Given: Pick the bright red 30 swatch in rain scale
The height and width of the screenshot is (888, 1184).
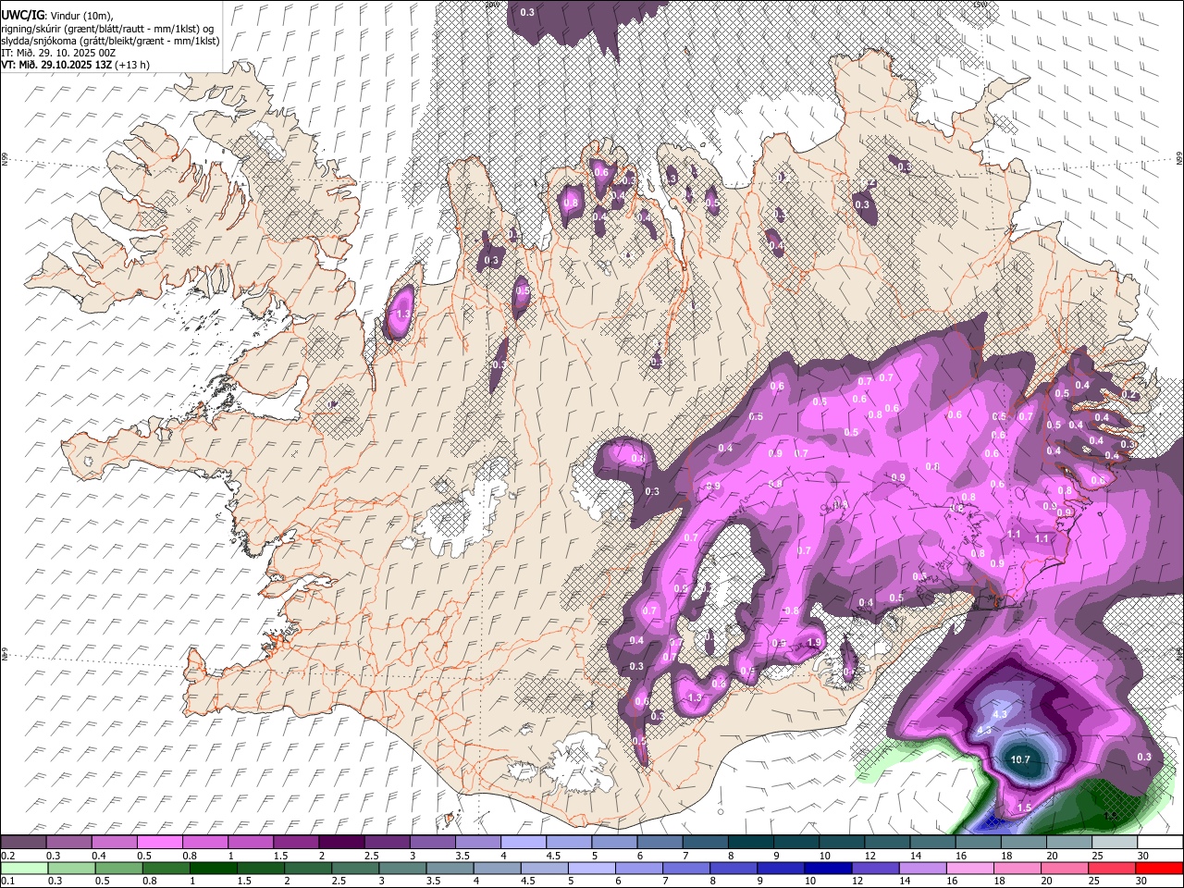Looking at the screenshot, I should (x=1159, y=868).
